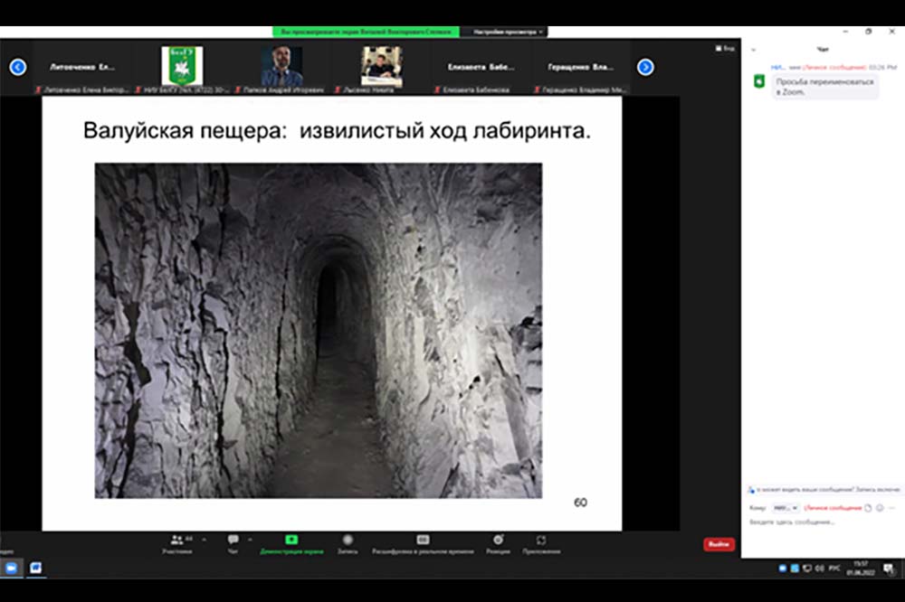Select the BelGU logo participant thumbnail
This screenshot has height=602, width=905.
pyautogui.click(x=182, y=67)
